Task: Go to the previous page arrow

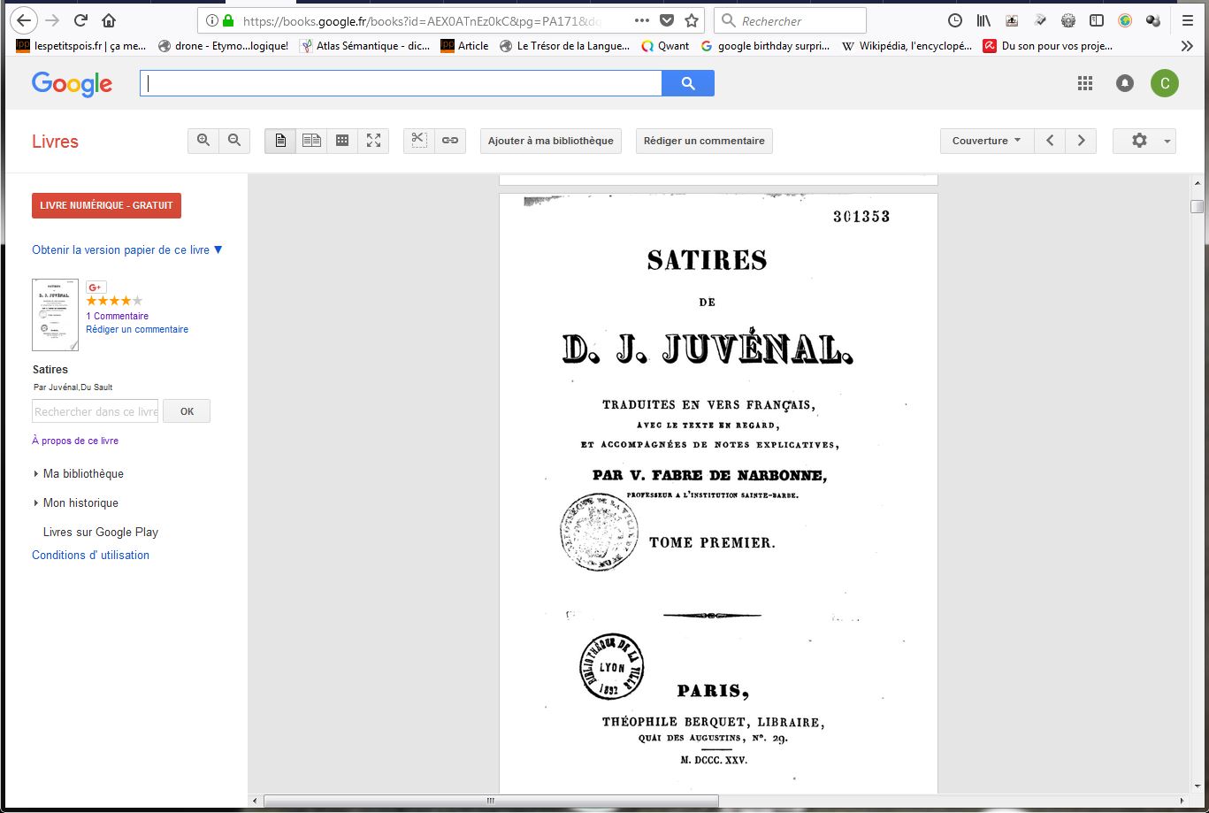Action: [x=1050, y=141]
